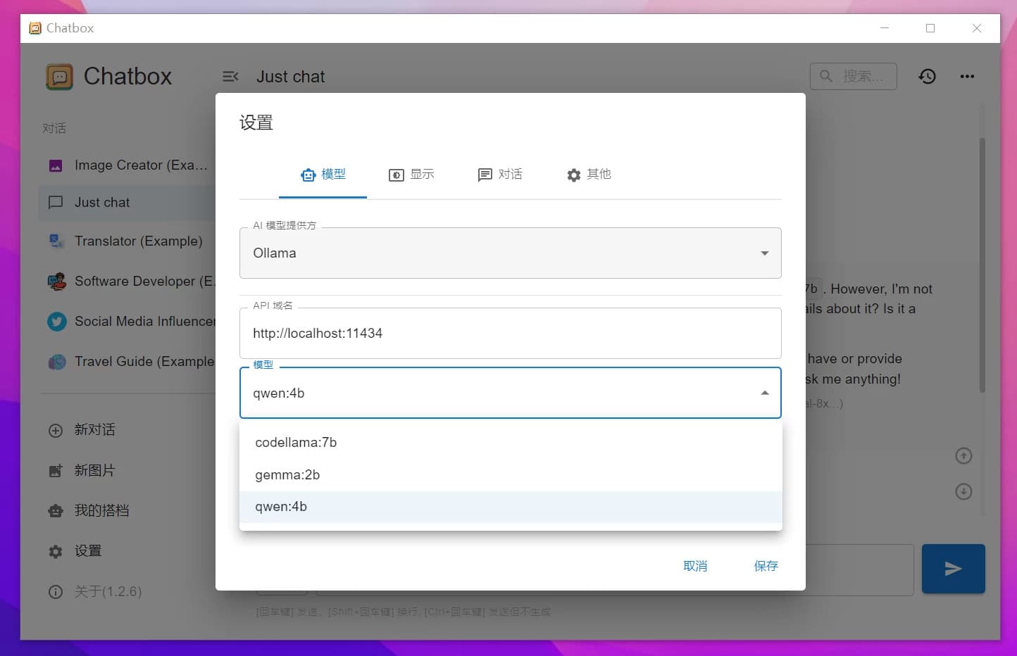
Task: Click the 设置 dialog heading
Action: pos(256,123)
